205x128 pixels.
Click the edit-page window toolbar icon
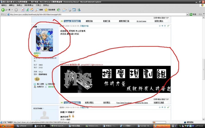(74, 10)
